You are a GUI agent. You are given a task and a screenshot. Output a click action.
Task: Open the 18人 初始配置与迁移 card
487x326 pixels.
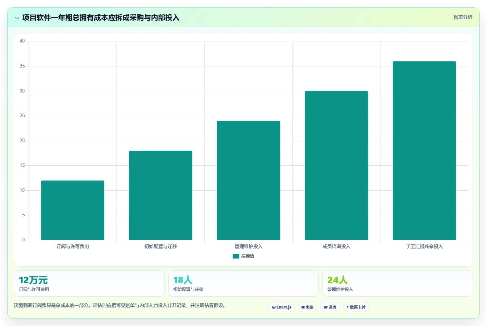pos(243,284)
